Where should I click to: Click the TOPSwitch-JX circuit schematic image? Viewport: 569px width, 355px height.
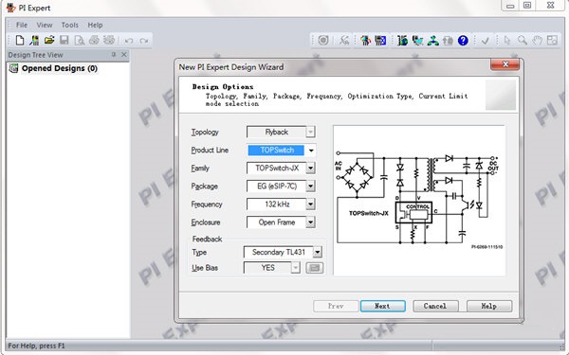coord(419,201)
